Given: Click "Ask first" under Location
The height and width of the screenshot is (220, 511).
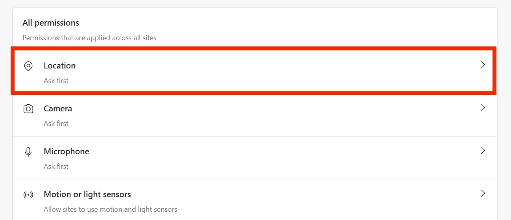Looking at the screenshot, I should pos(56,81).
